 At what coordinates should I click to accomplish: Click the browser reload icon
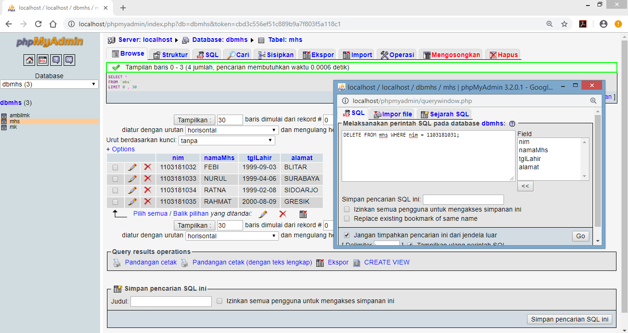click(x=38, y=24)
